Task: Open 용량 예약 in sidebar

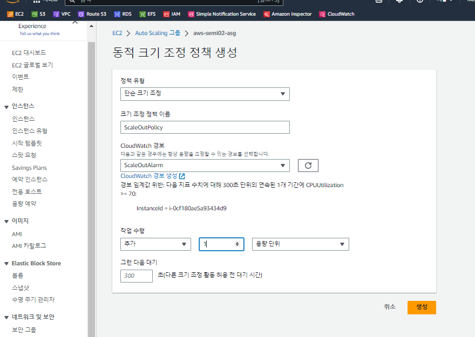Action: coord(24,204)
